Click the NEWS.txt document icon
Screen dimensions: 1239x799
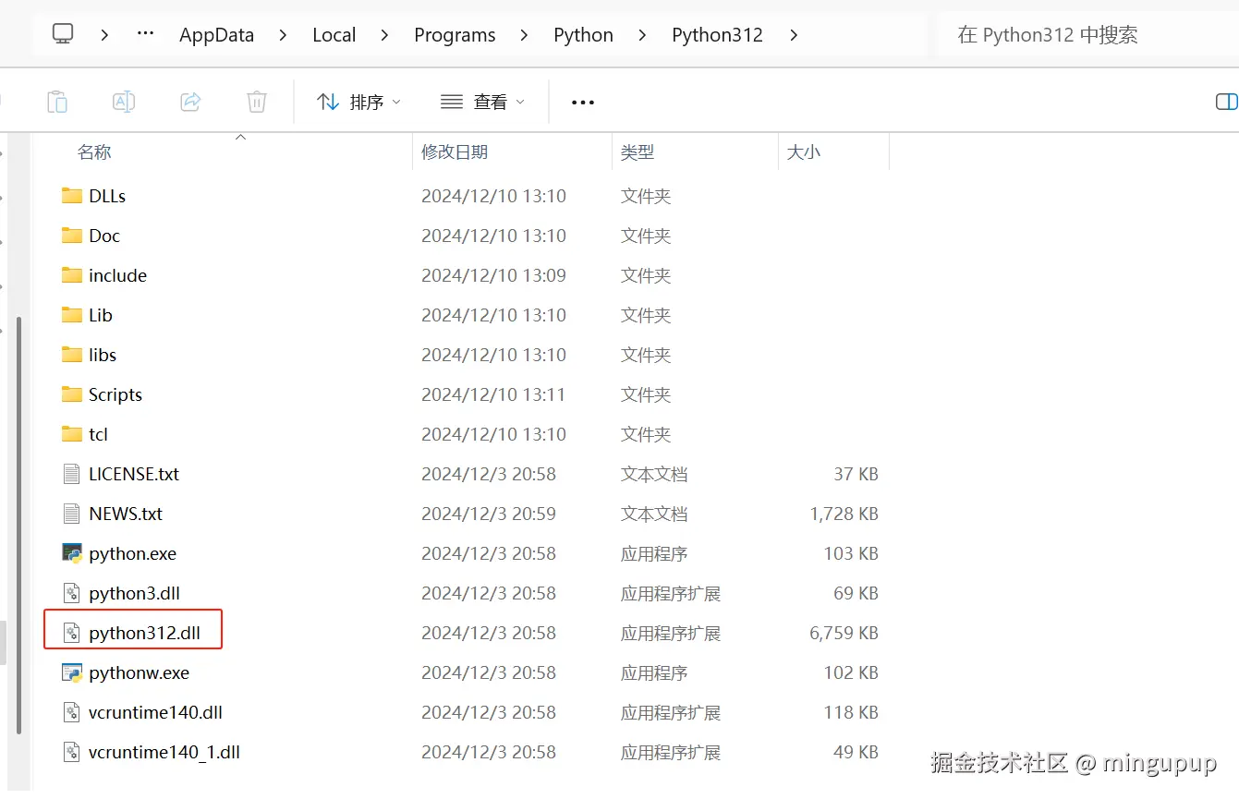point(72,514)
